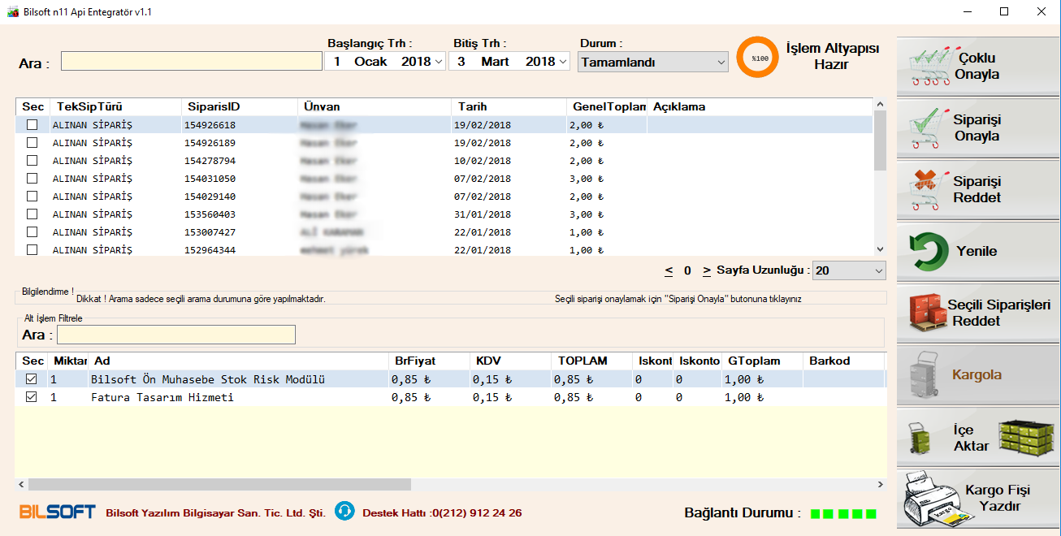Click the "İşlem Altyapısı Hazır" status text

coord(832,56)
